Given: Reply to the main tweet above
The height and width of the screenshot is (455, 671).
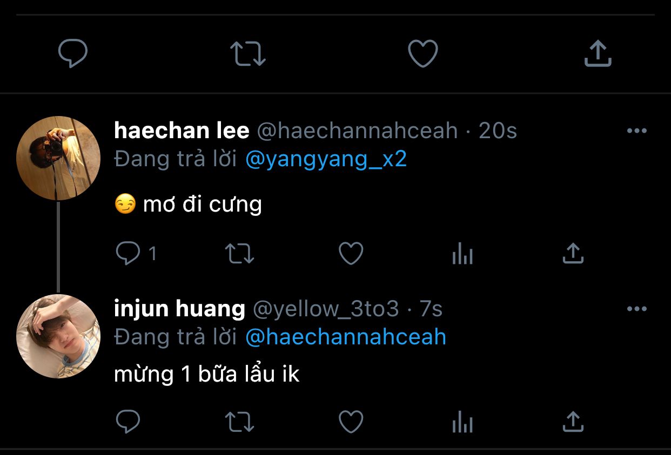Looking at the screenshot, I should (x=73, y=53).
